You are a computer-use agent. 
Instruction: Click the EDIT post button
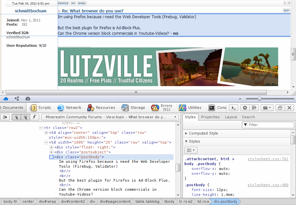(x=286, y=11)
